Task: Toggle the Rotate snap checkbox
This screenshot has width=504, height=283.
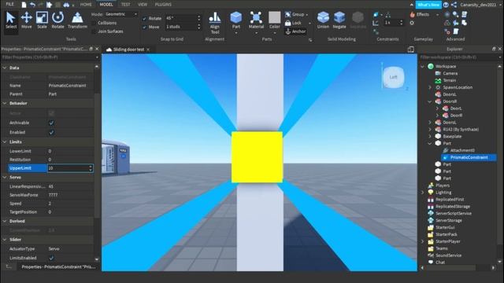Action: pyautogui.click(x=144, y=19)
